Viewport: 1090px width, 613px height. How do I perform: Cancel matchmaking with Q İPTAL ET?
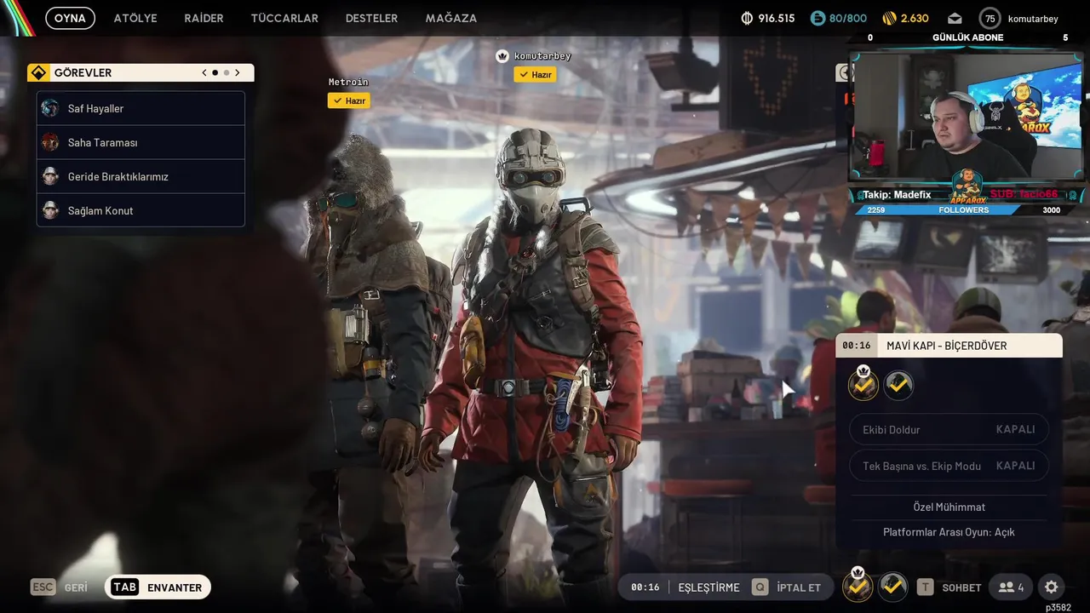(x=786, y=587)
